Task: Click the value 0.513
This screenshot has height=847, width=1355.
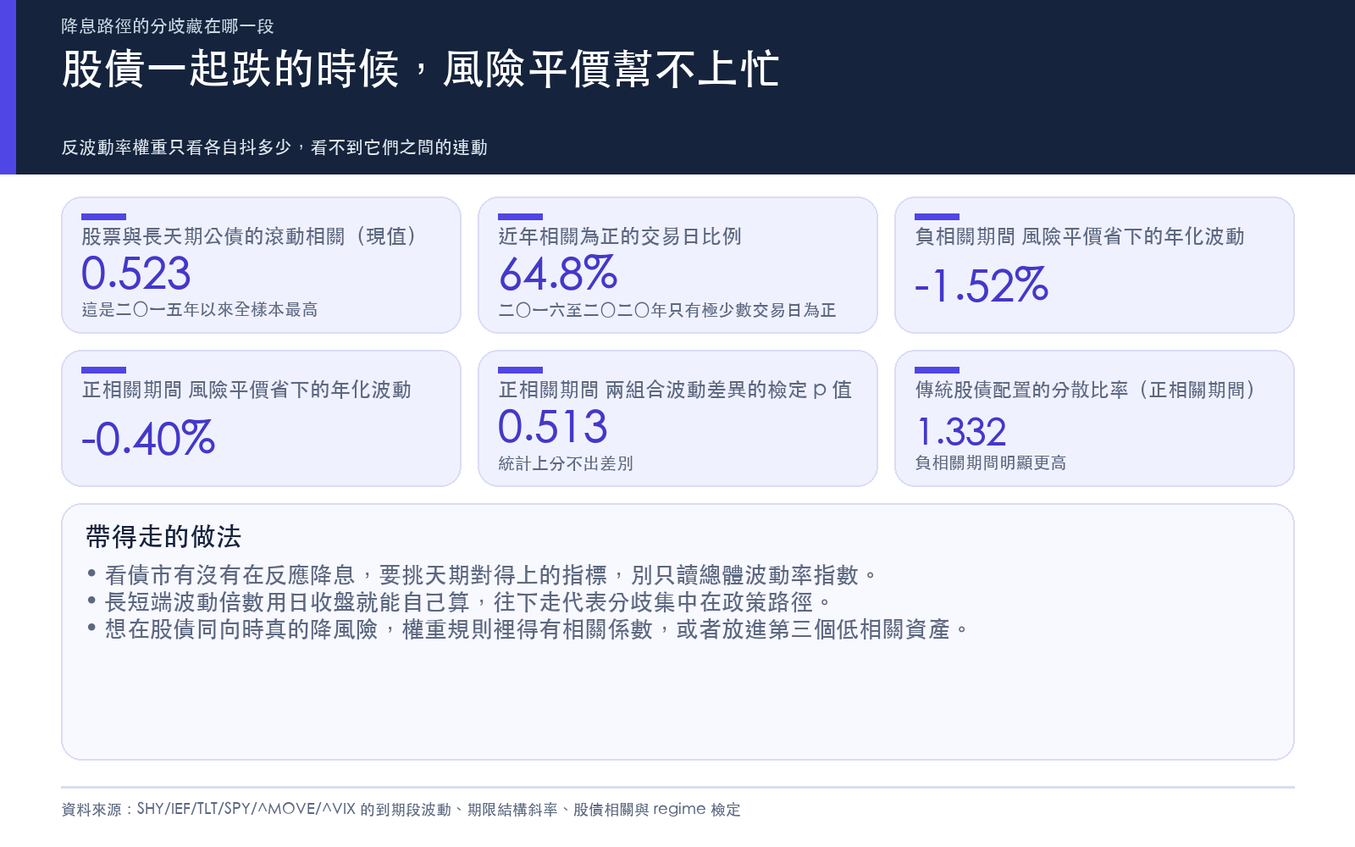Action: (553, 427)
